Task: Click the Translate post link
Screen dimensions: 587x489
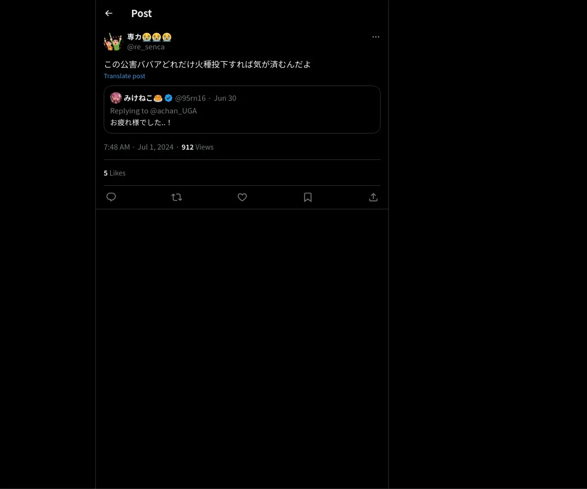Action: tap(124, 76)
